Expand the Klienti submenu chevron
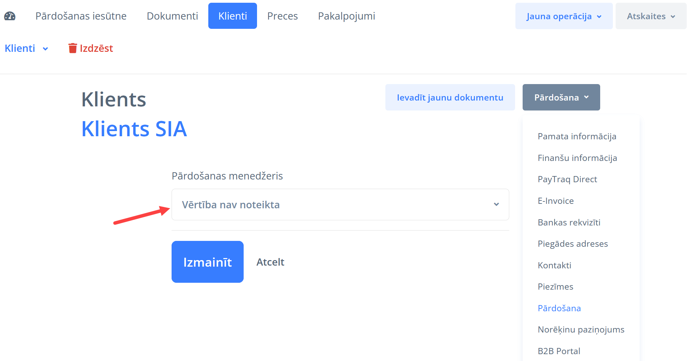The width and height of the screenshot is (687, 361). [x=45, y=49]
